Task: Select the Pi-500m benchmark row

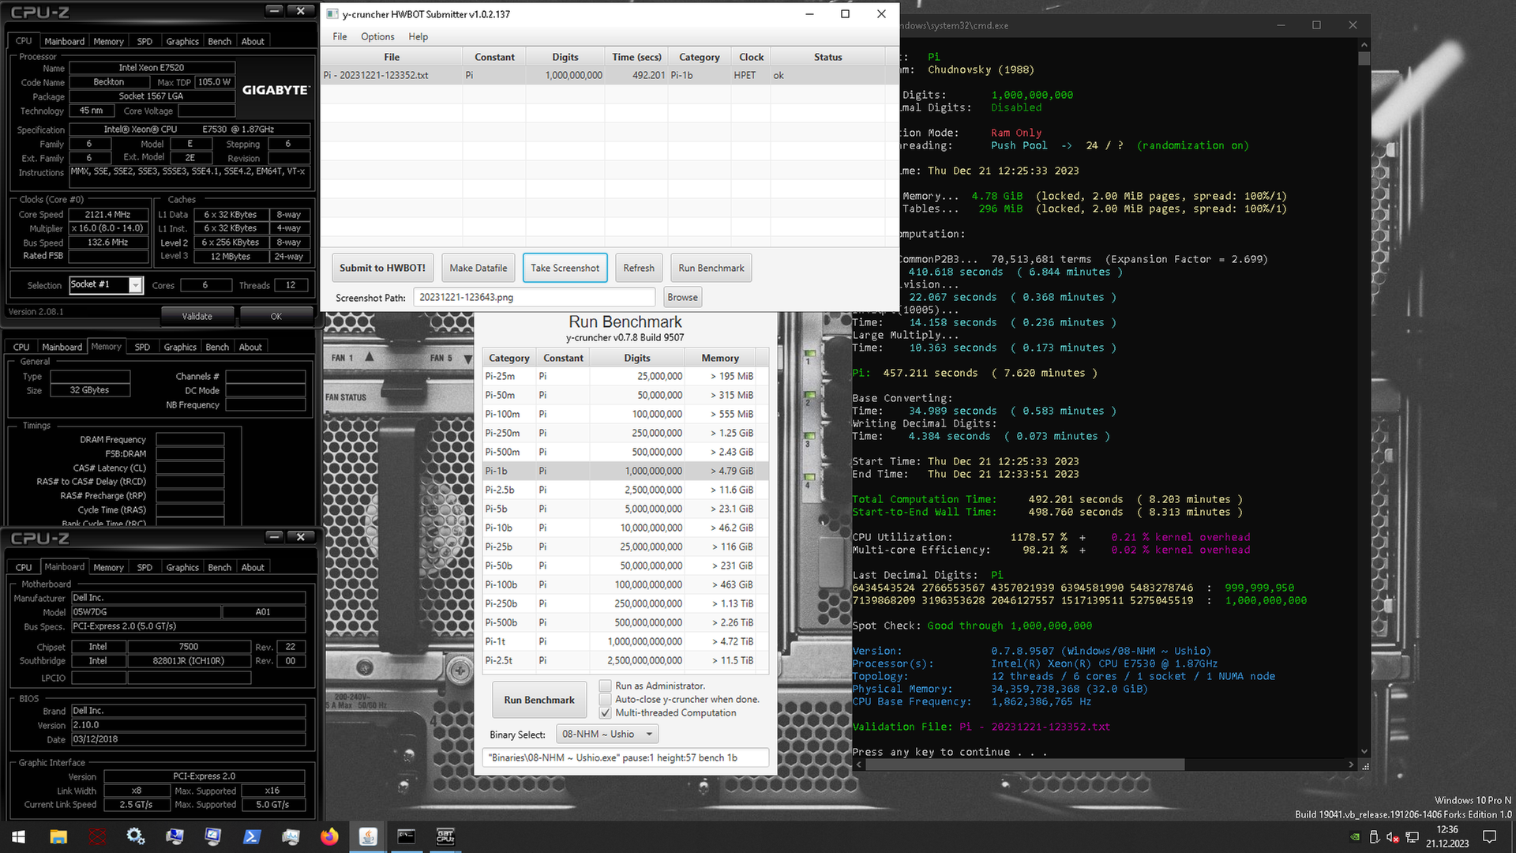Action: 625,452
